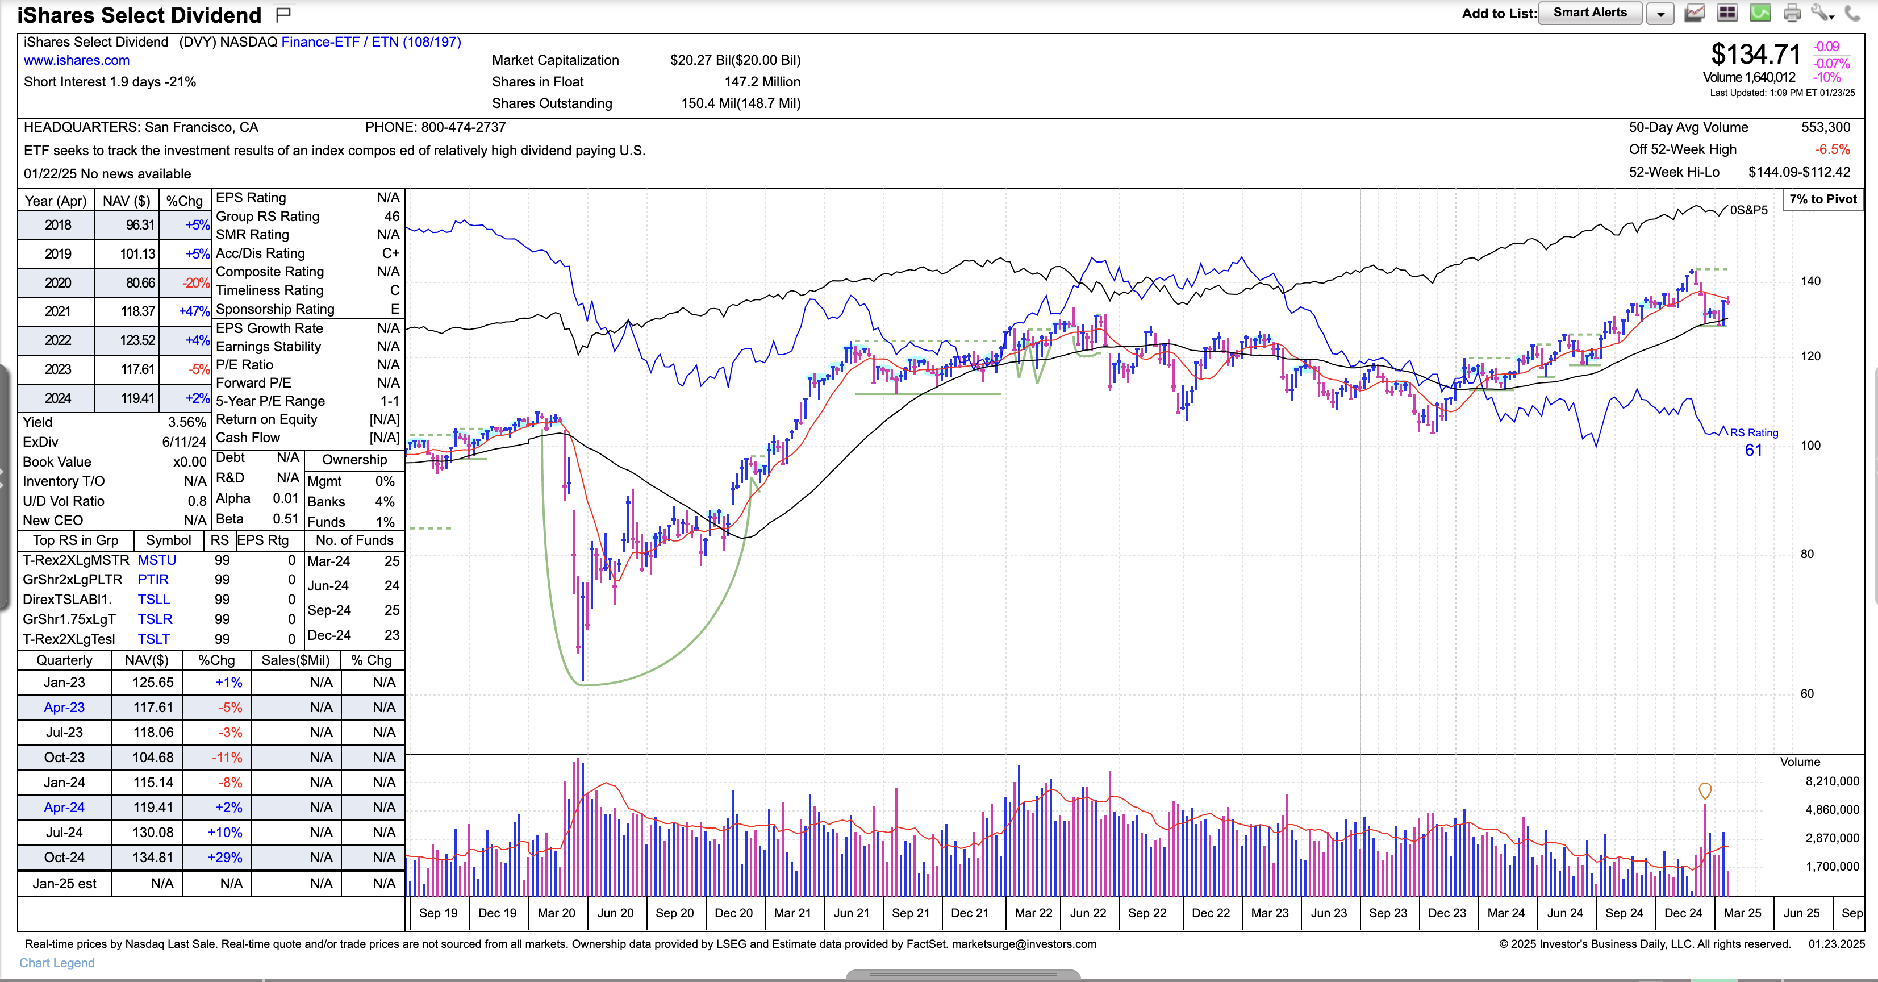Click the RS Rating 61 label
Image resolution: width=1878 pixels, height=982 pixels.
(x=1754, y=442)
